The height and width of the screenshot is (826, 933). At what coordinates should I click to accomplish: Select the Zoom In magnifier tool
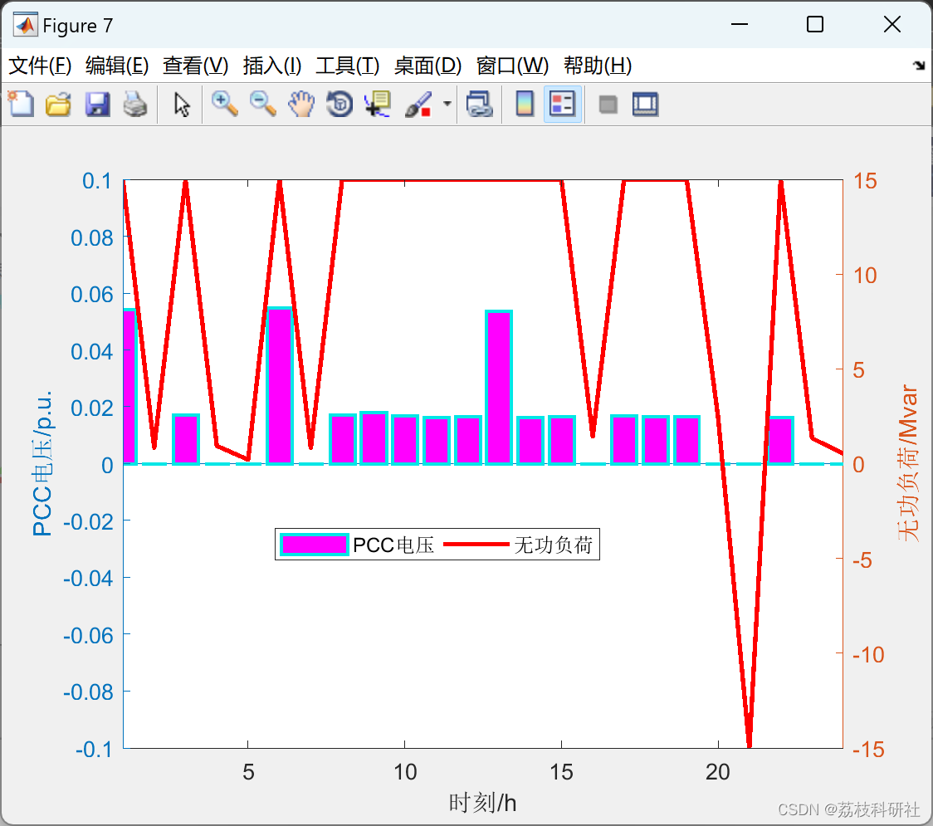click(224, 105)
